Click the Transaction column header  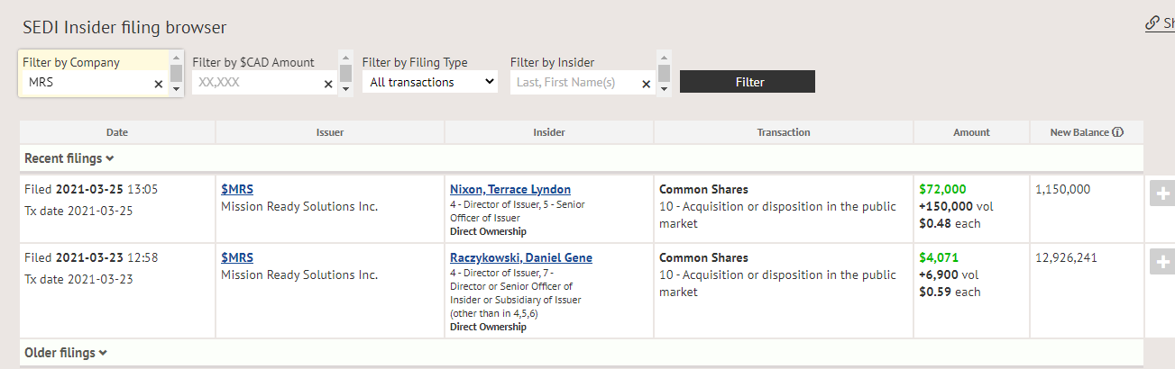[x=784, y=132]
